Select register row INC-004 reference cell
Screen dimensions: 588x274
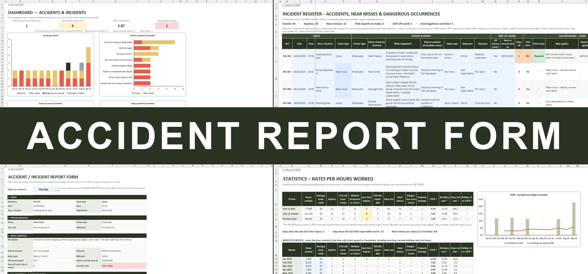(x=287, y=103)
